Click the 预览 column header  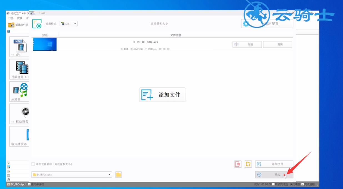click(x=45, y=35)
